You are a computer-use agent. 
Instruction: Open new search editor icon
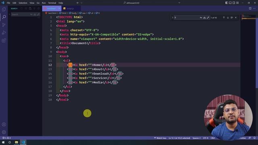[30, 8]
